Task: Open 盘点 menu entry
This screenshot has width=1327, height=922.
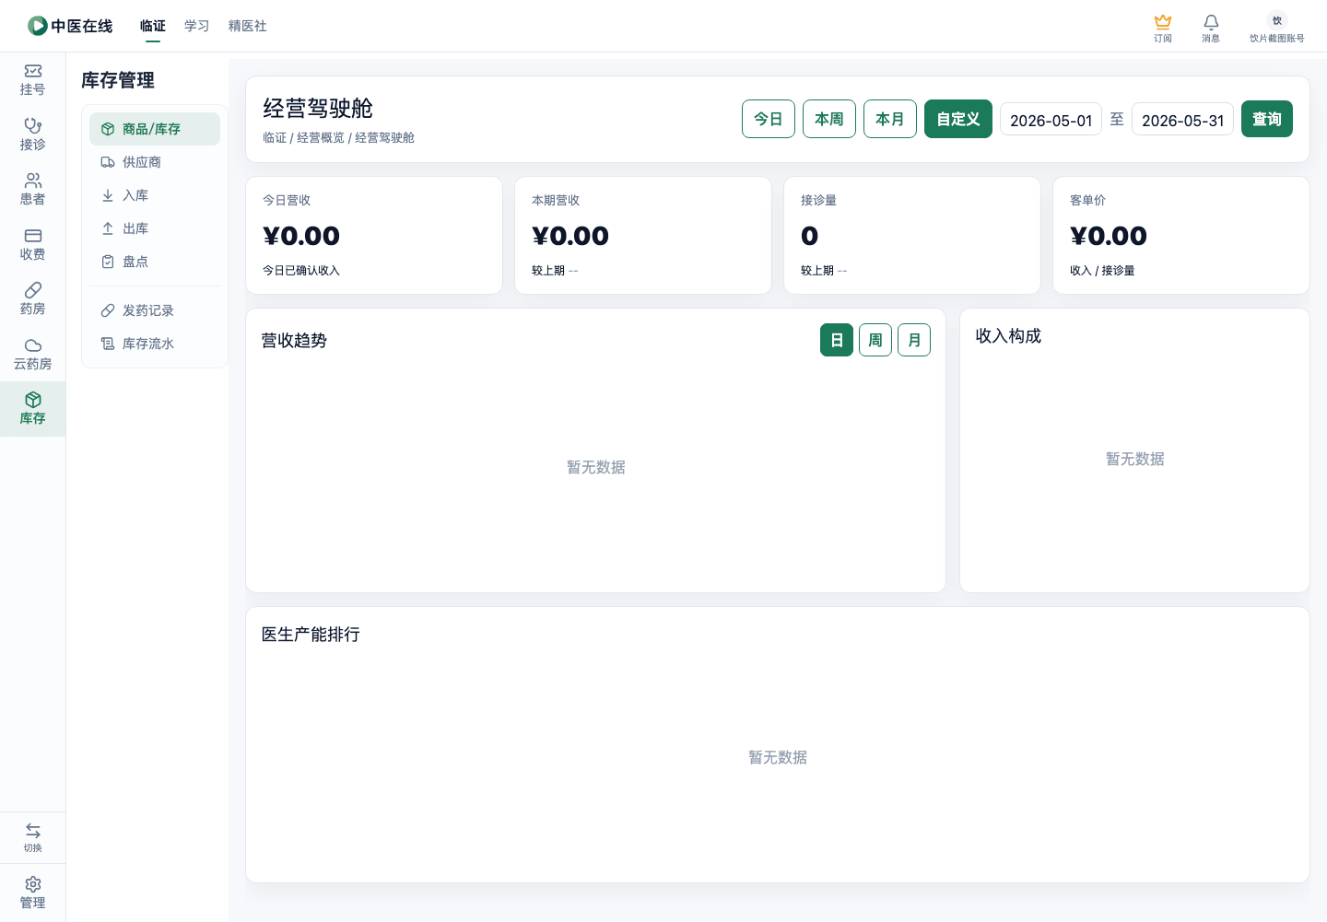Action: 155,262
